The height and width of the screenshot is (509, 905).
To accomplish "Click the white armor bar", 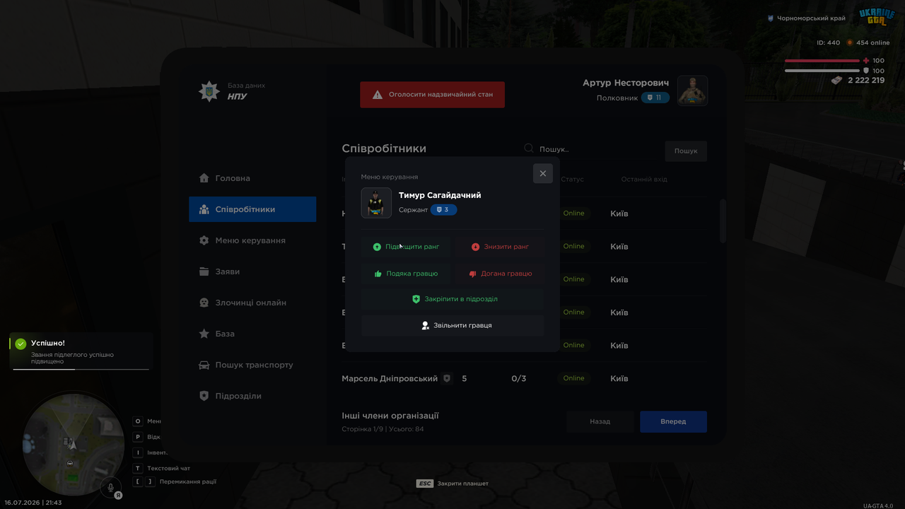I will [822, 71].
